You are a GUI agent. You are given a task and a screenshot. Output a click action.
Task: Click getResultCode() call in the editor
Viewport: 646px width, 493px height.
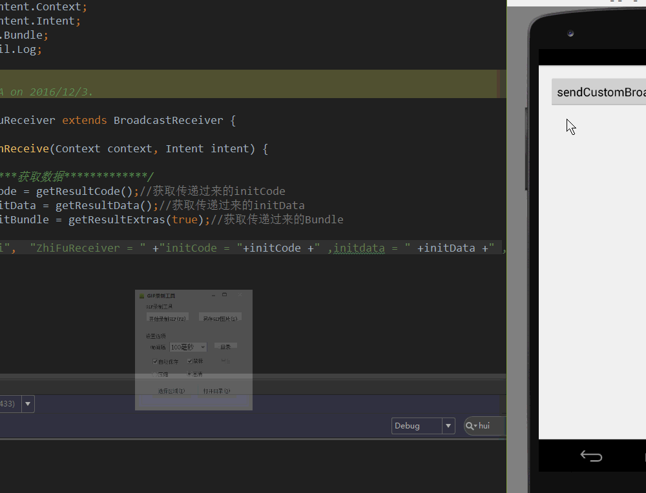(84, 192)
